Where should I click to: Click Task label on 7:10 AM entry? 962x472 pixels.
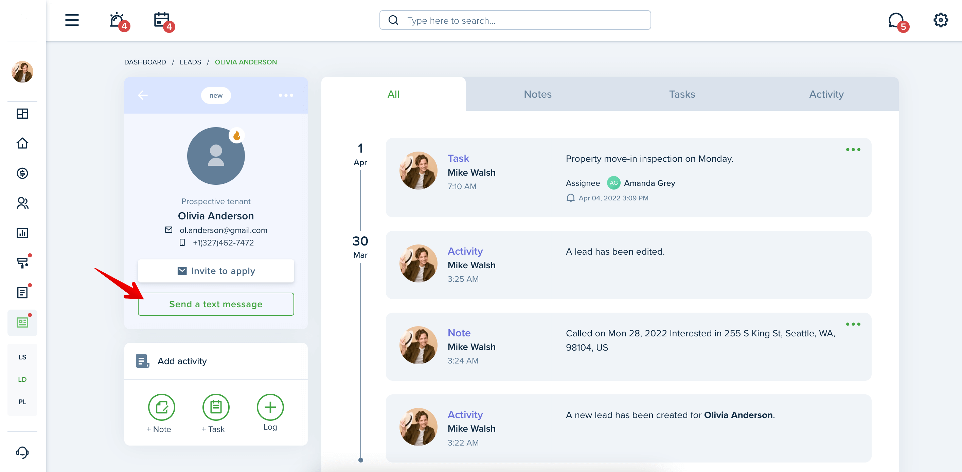click(458, 158)
